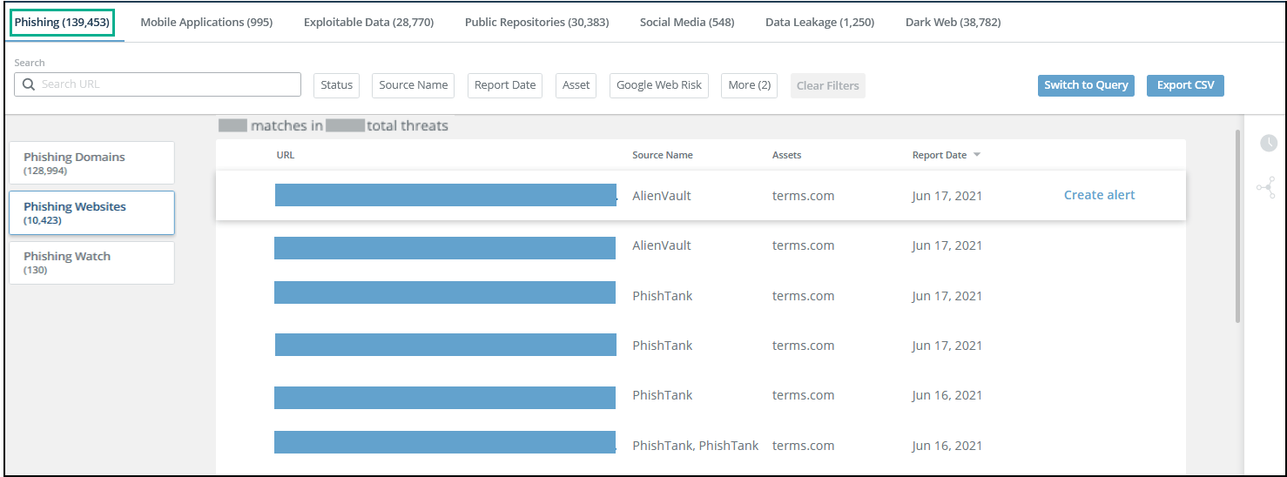Click the Create alert link

click(x=1099, y=195)
